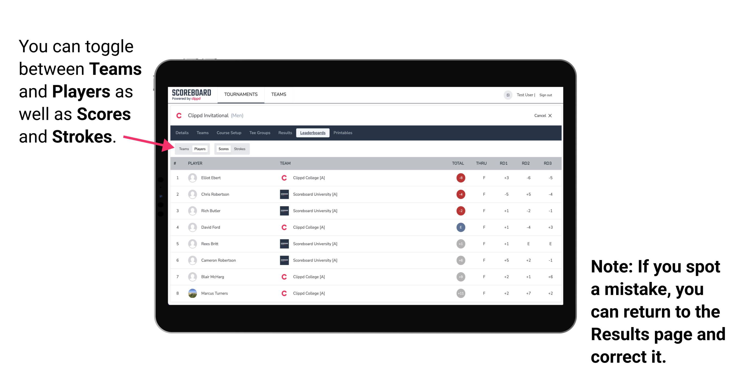Open the Details tab
This screenshot has height=392, width=730.
point(183,133)
